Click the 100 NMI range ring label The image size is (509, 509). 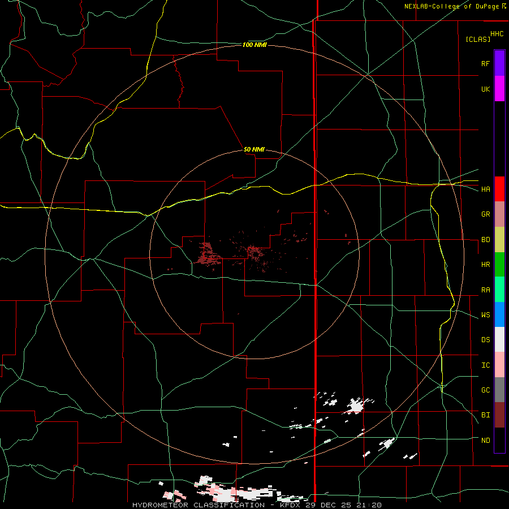tap(255, 45)
